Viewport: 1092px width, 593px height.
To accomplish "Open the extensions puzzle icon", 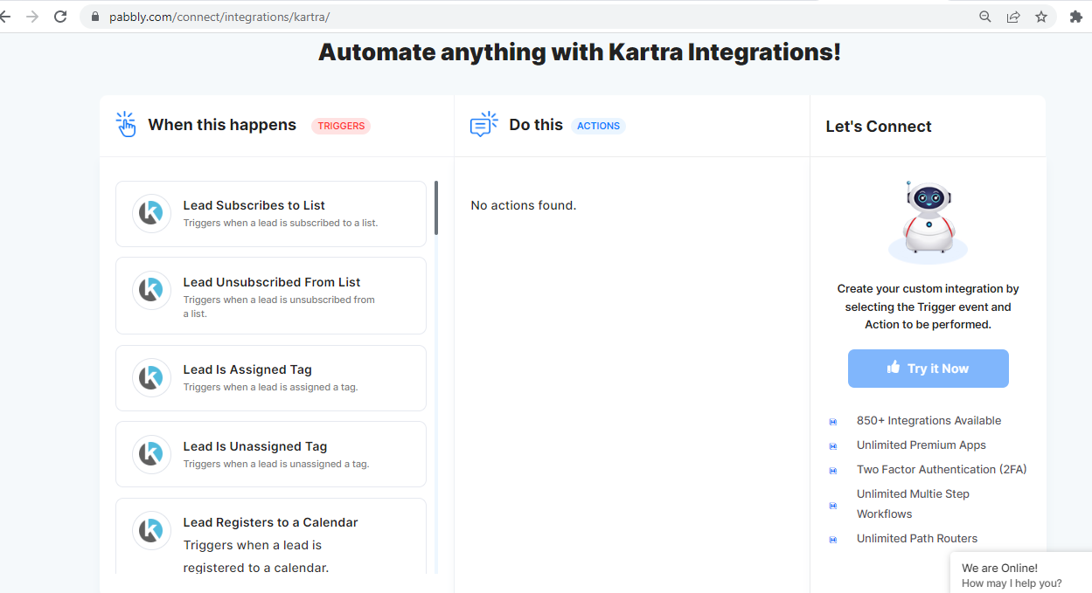I will (1076, 17).
